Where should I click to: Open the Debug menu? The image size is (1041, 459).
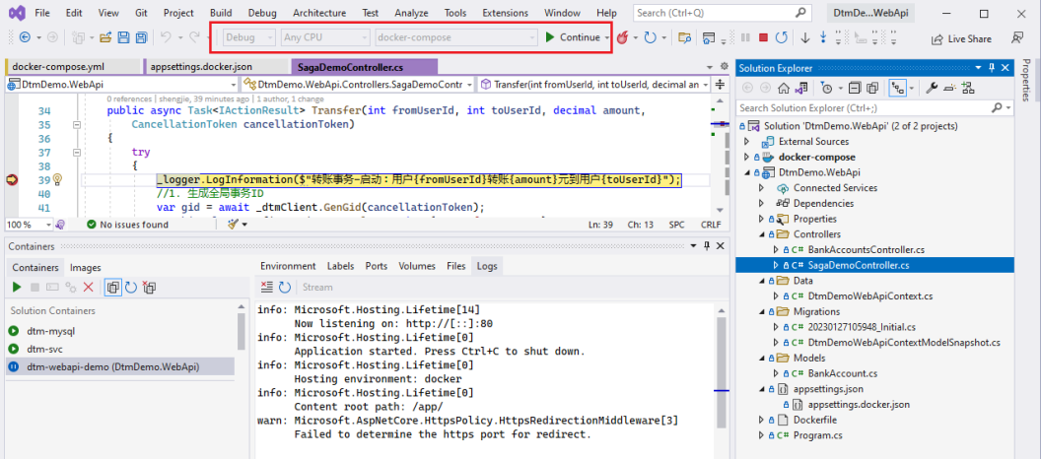[262, 13]
